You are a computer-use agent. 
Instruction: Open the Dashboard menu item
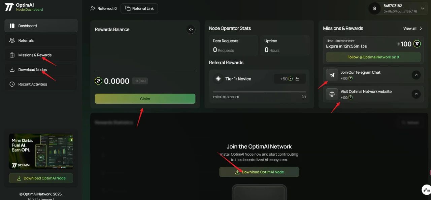(41, 26)
